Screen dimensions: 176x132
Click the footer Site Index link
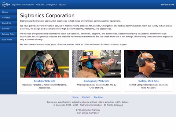[x=99, y=97]
